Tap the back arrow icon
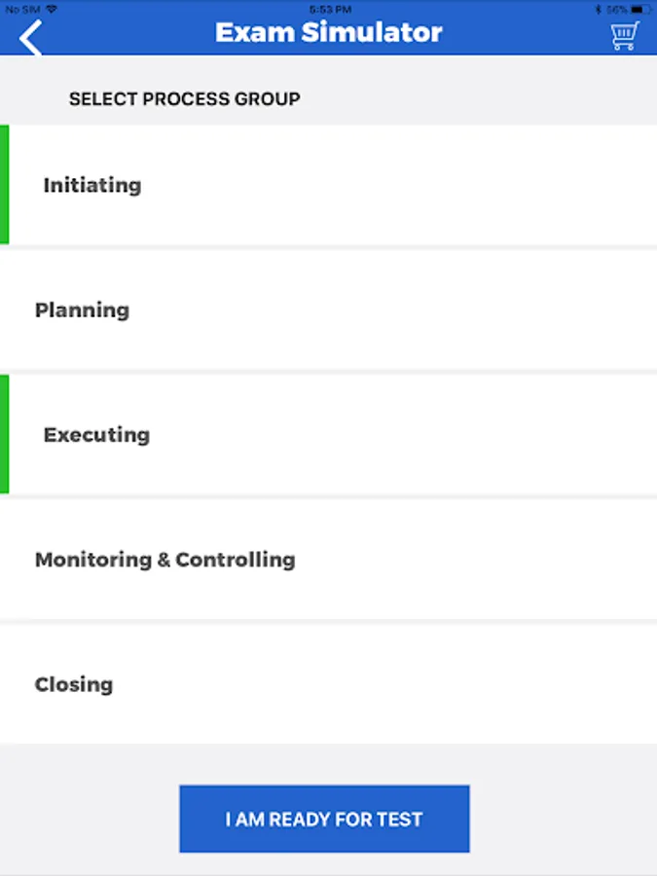Viewport: 657px width, 876px height. point(30,38)
